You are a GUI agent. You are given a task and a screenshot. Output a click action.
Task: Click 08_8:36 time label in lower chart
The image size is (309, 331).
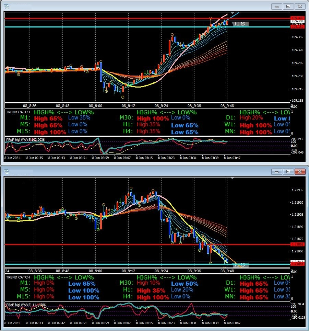[x=35, y=271]
